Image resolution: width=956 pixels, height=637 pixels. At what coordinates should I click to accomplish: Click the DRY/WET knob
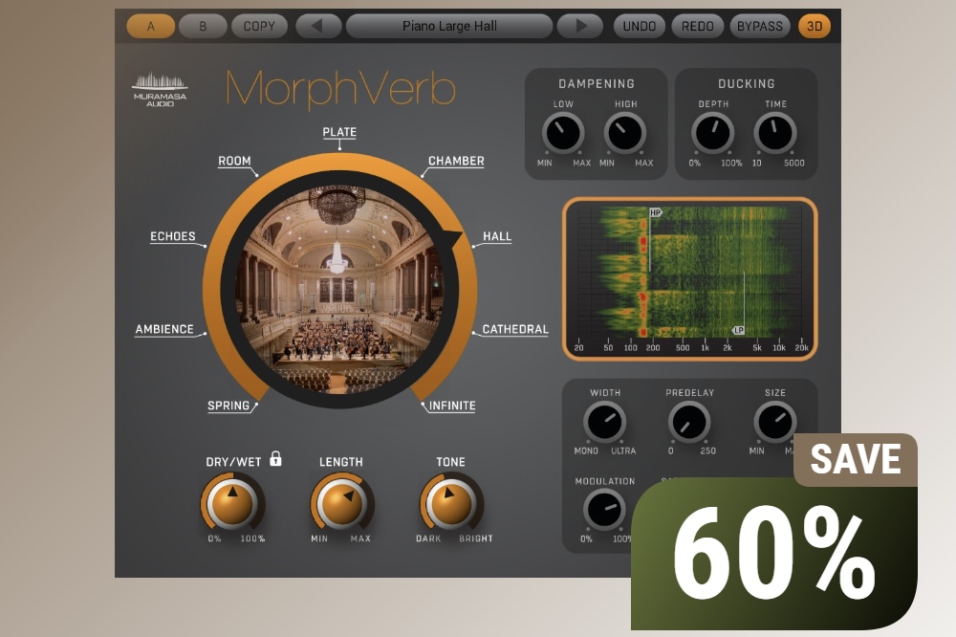click(x=232, y=503)
